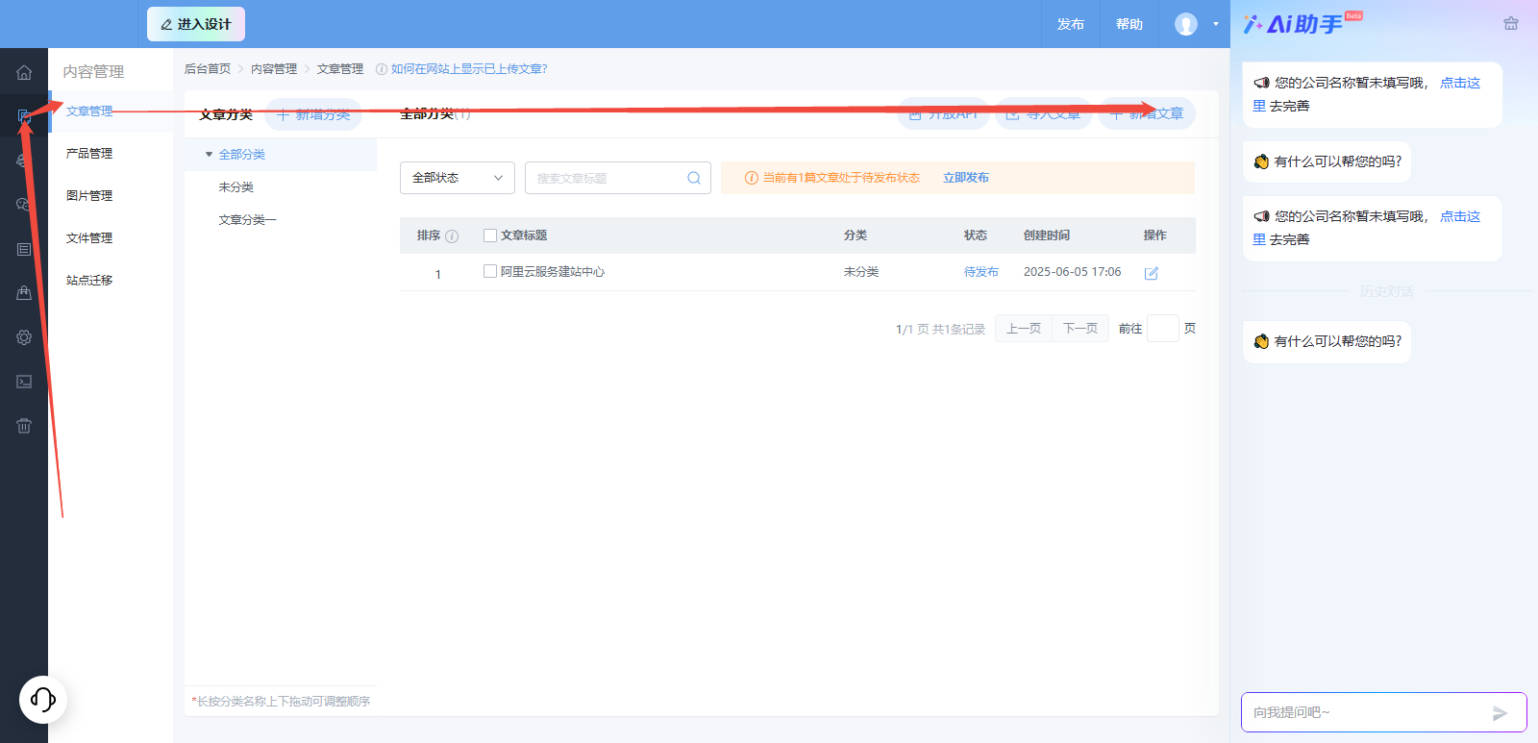The height and width of the screenshot is (743, 1538).
Task: Open 图片管理 from the side menu
Action: click(x=89, y=196)
